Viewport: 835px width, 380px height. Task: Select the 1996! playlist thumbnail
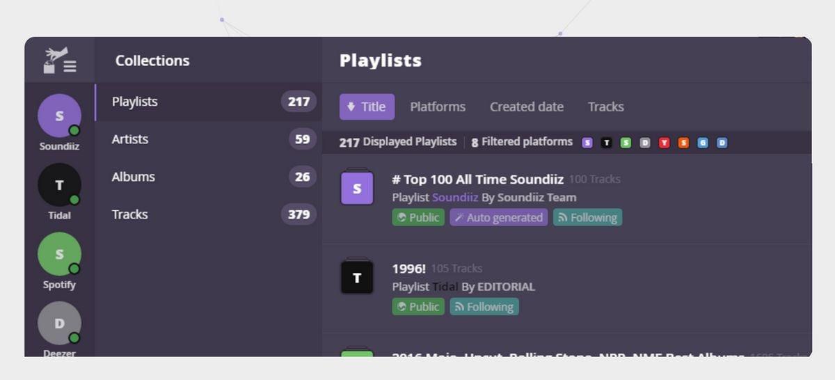point(357,277)
